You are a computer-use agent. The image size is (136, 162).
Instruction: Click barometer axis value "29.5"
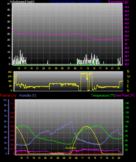127,23
